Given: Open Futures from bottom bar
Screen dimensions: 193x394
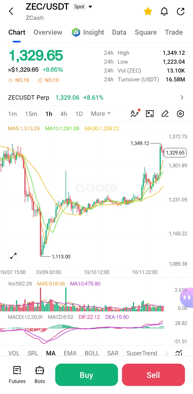Looking at the screenshot, I should [17, 375].
